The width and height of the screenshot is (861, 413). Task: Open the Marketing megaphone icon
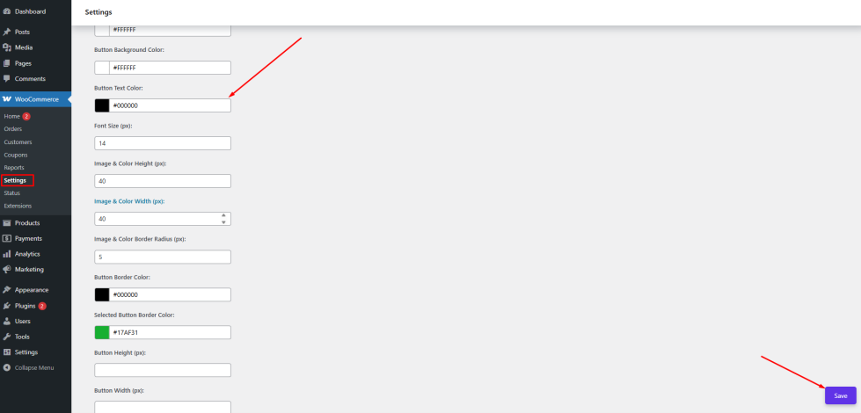tap(6, 269)
